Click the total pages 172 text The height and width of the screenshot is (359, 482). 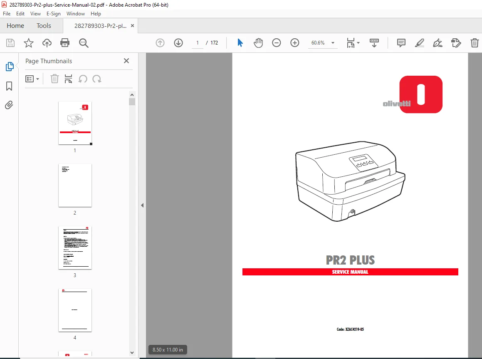[214, 43]
